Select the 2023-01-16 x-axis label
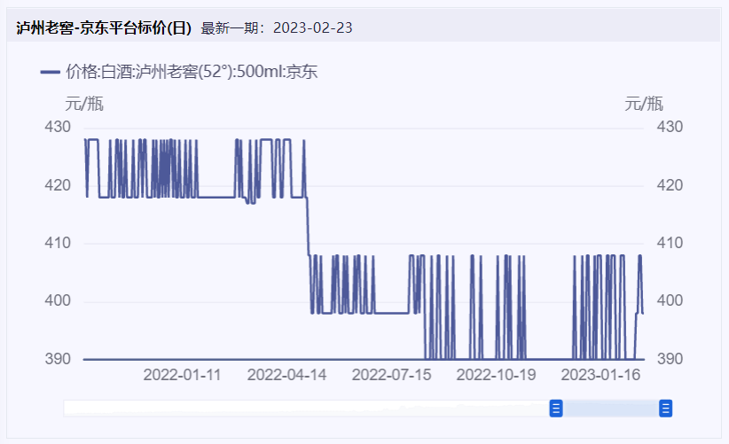 600,374
